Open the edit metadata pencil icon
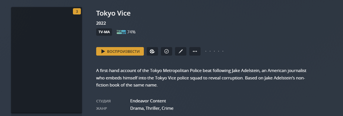Image resolution: width=343 pixels, height=116 pixels. pyautogui.click(x=181, y=51)
